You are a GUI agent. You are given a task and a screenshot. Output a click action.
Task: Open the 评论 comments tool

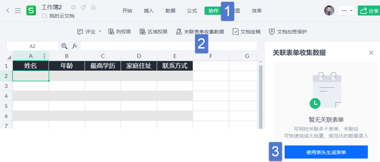(x=87, y=31)
